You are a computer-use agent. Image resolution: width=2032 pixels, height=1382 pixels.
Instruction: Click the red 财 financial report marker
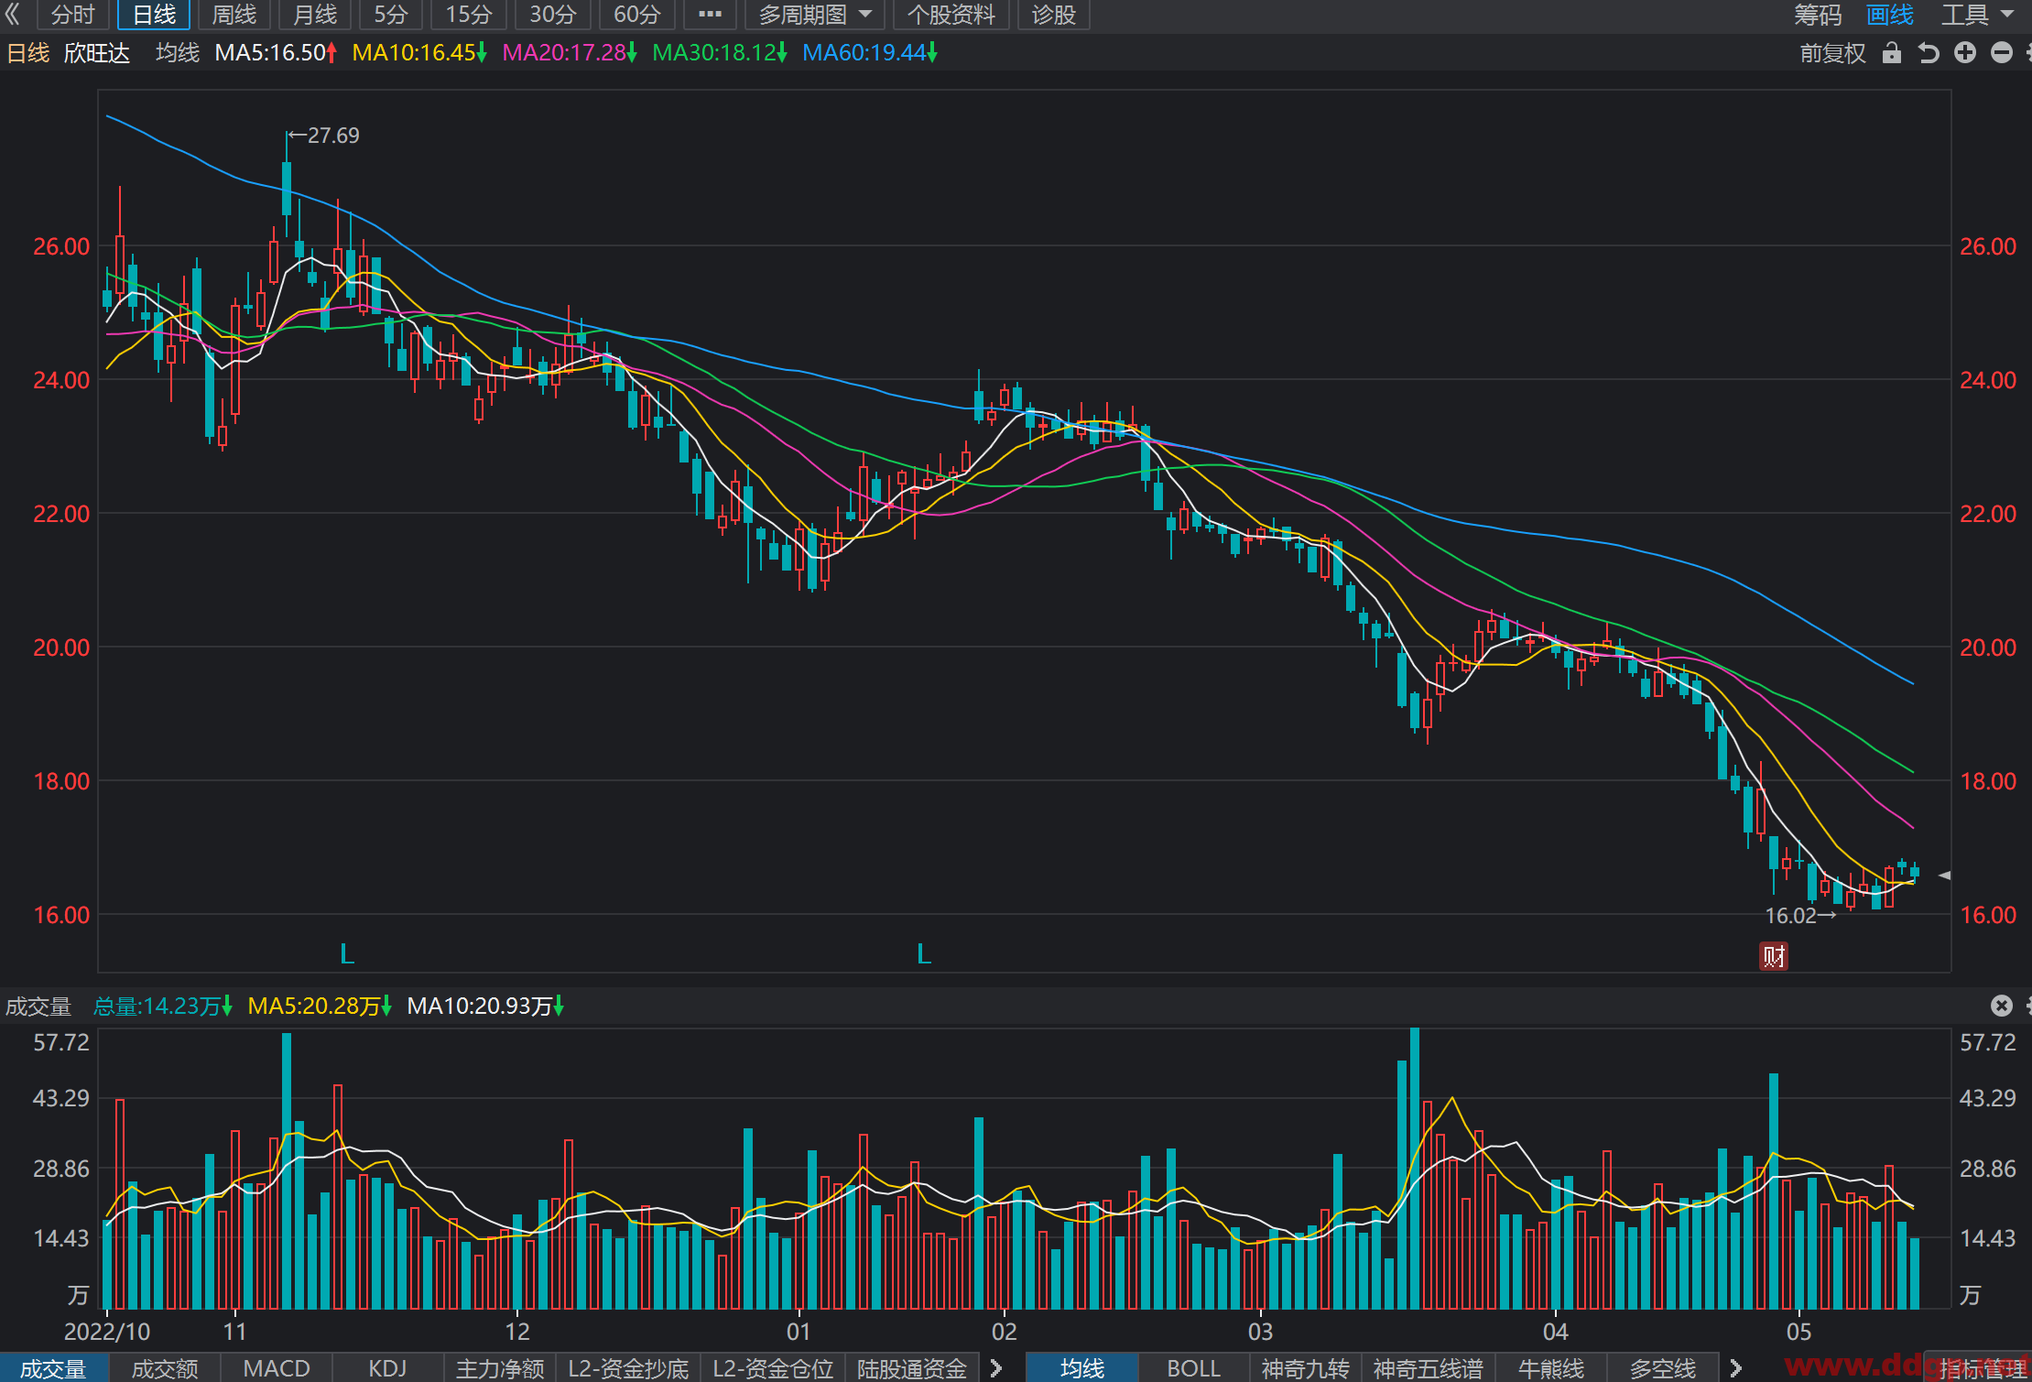[1774, 956]
